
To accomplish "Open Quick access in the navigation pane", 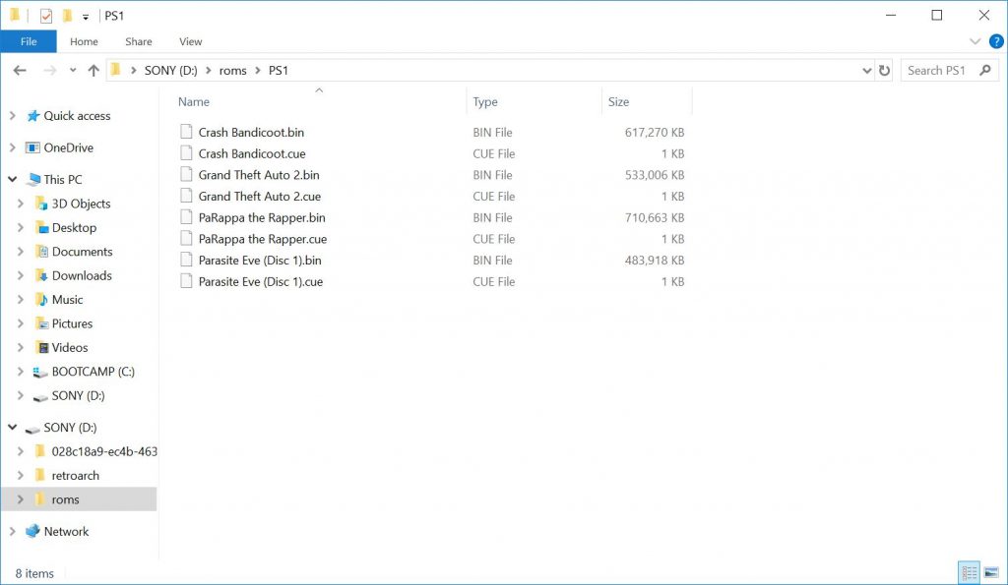I will click(77, 116).
